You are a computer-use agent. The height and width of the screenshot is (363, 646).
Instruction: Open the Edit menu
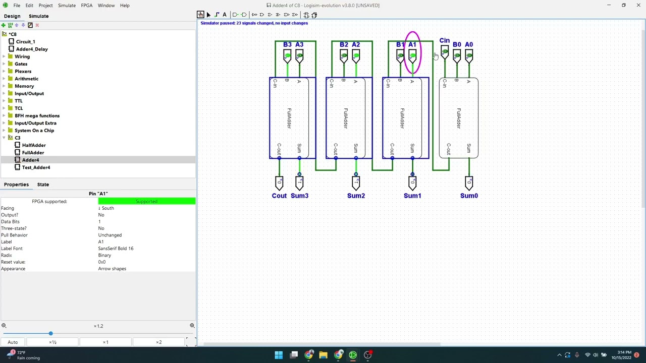pyautogui.click(x=29, y=5)
